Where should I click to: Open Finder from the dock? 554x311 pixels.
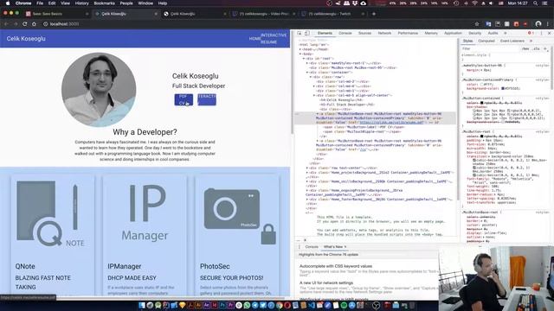pos(142,305)
